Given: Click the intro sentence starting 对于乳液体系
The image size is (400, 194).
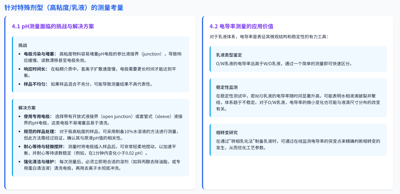Looking at the screenshot, I should pyautogui.click(x=269, y=37).
